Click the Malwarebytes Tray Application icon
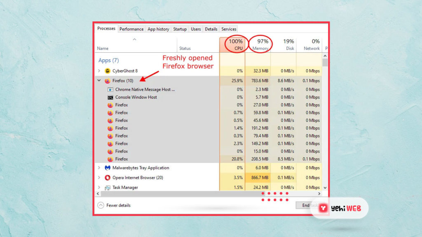 click(x=108, y=168)
